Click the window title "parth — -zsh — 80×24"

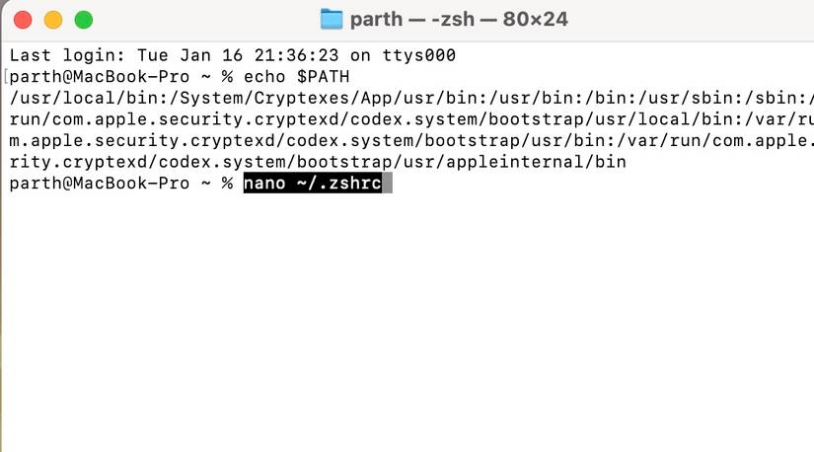coord(459,20)
